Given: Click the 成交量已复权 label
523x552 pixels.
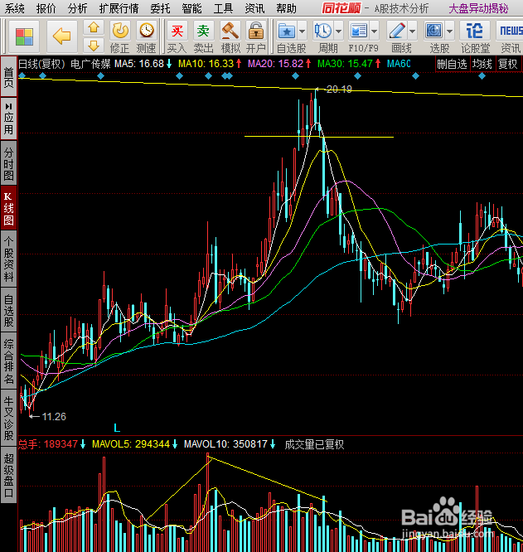Looking at the screenshot, I should click(x=314, y=444).
